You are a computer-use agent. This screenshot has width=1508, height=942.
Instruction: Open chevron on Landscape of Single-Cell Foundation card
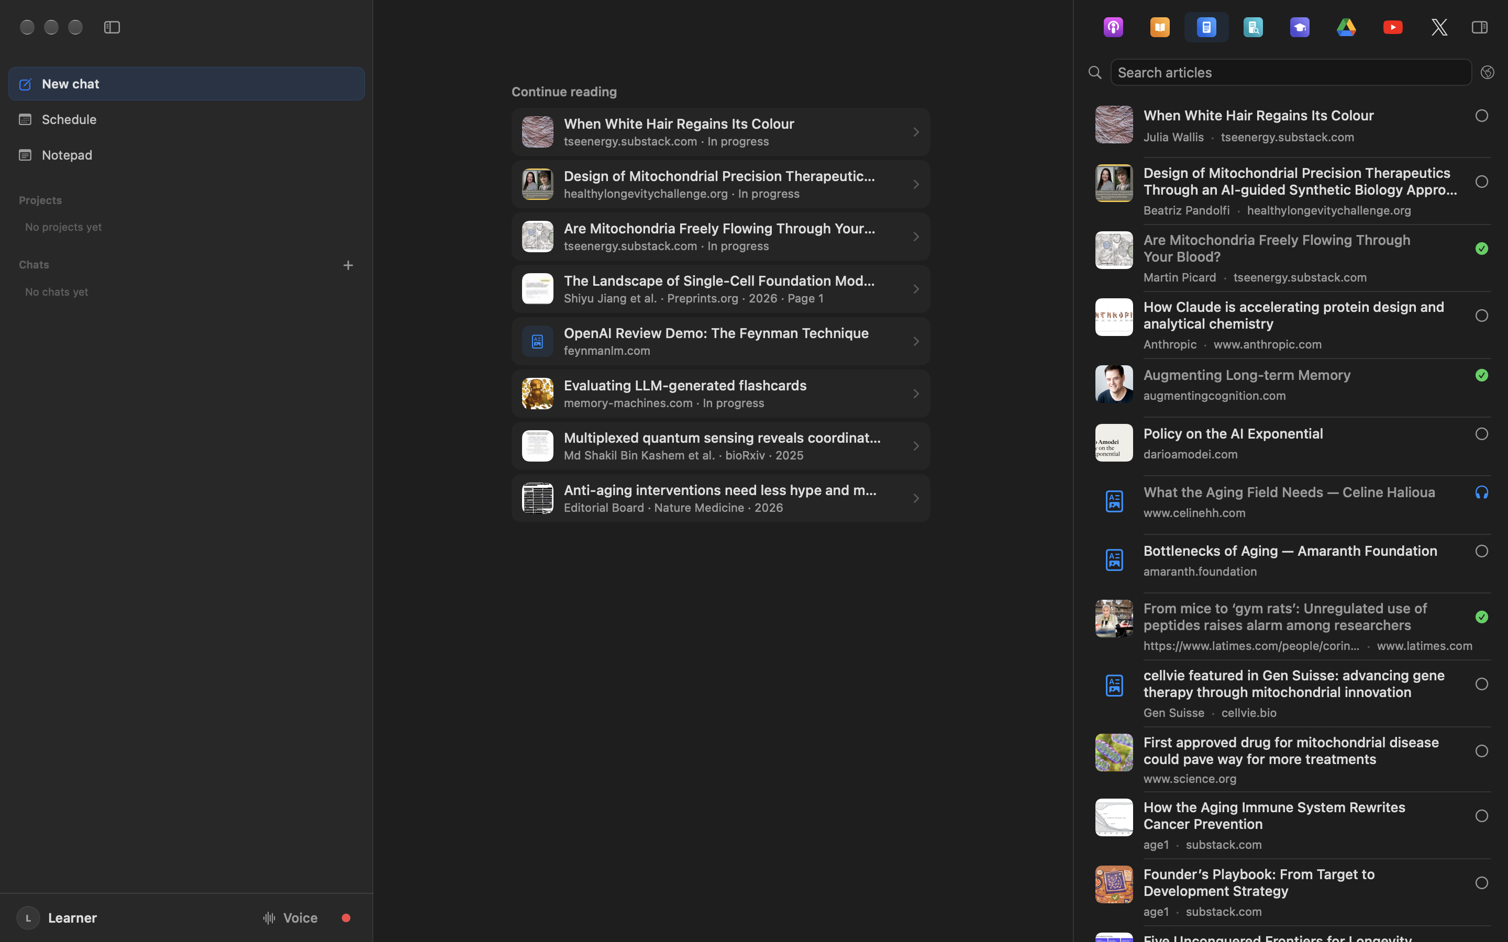point(915,289)
